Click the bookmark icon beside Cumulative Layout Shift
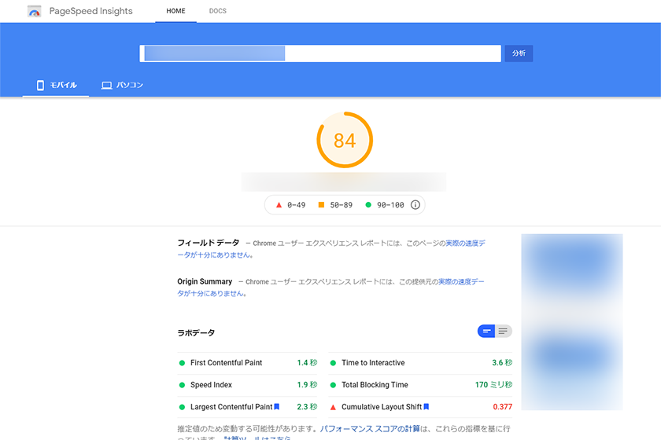 [x=427, y=407]
